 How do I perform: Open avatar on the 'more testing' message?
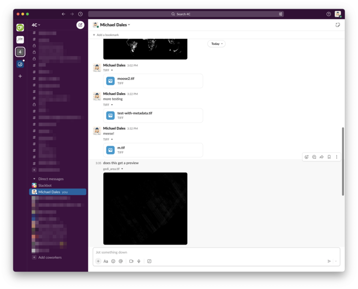[97, 96]
